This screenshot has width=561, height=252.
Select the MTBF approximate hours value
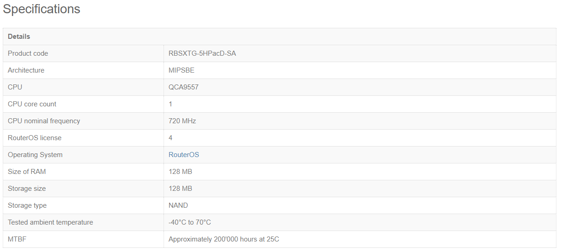coord(224,239)
